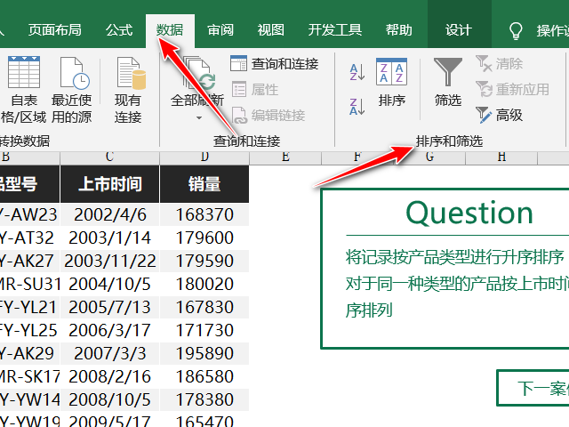Click the 下一案例 next case button
The image size is (569, 427).
[533, 388]
